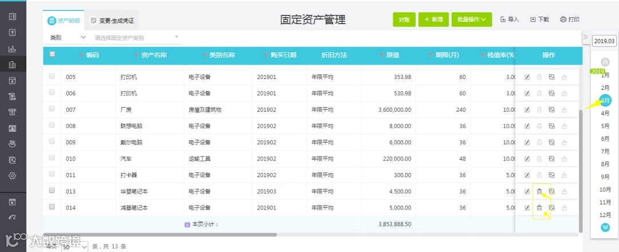Viewport: 619px width, 252px height.
Task: Click the 新增 add button
Action: tap(433, 19)
